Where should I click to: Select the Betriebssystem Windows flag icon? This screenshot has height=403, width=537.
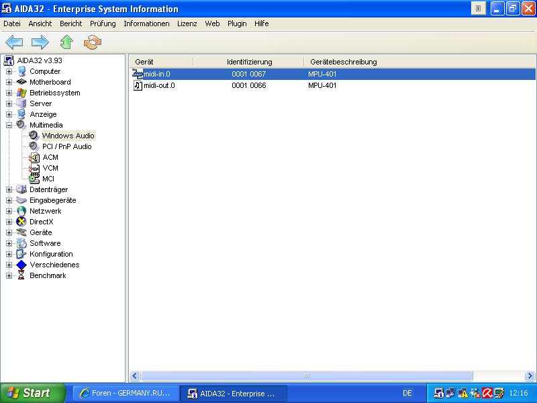[21, 93]
